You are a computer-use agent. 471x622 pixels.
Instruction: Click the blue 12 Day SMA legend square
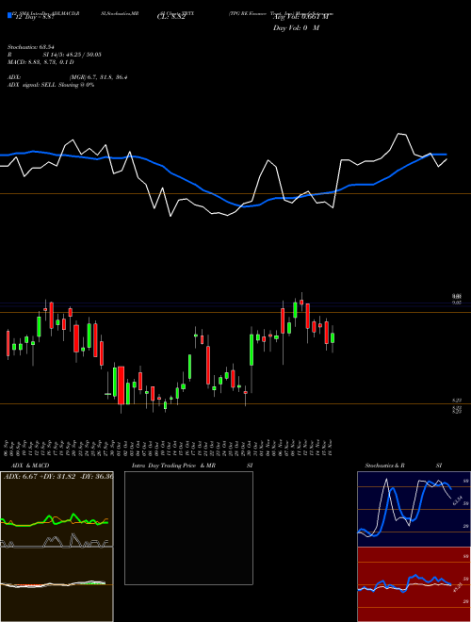point(10,16)
